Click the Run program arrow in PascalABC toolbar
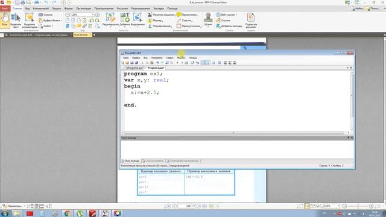Image resolution: width=386 pixels, height=217 pixels. coord(177,63)
